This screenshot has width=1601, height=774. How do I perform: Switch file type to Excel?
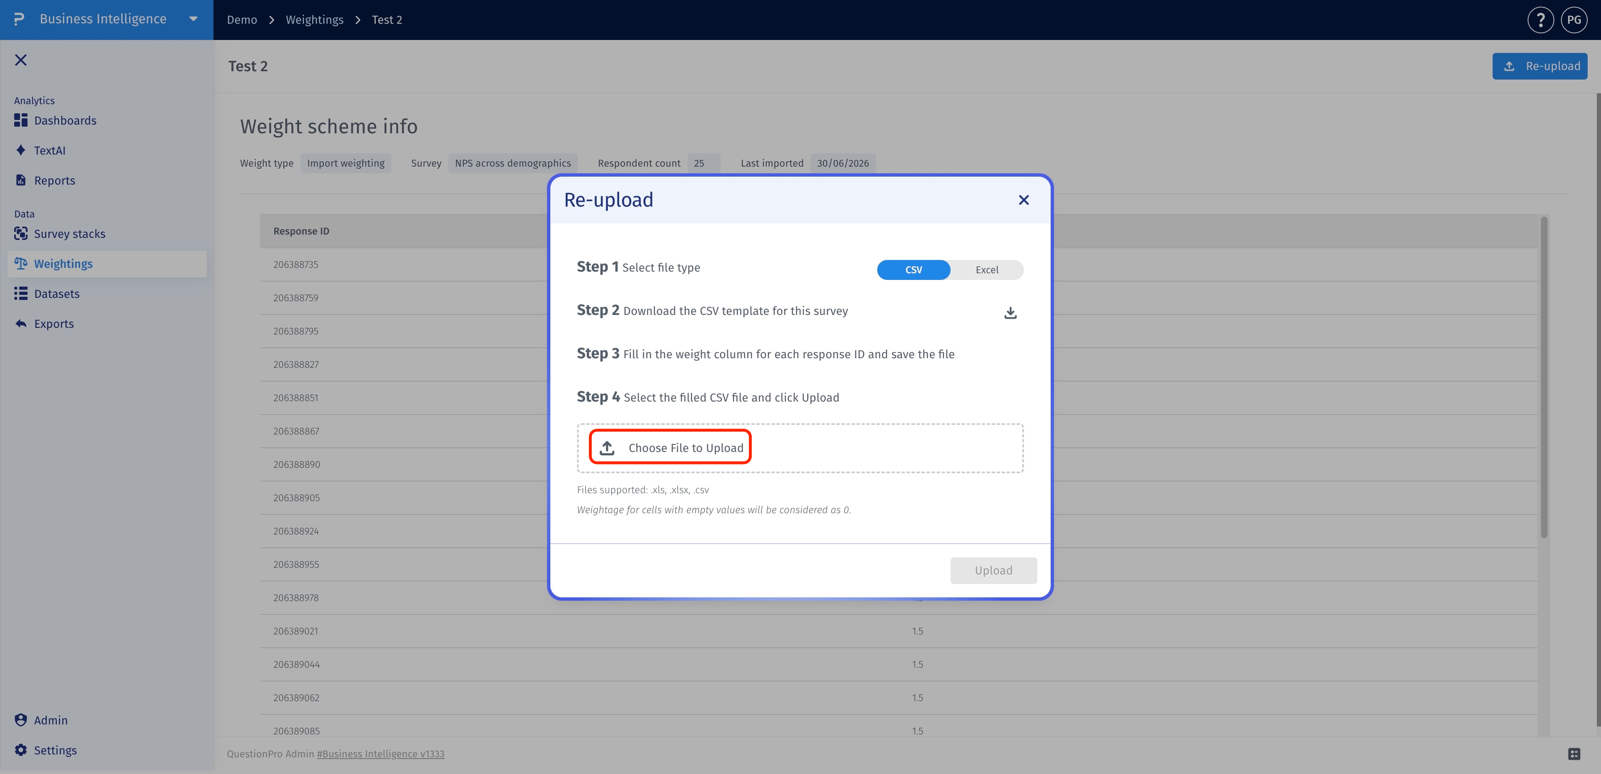[987, 270]
